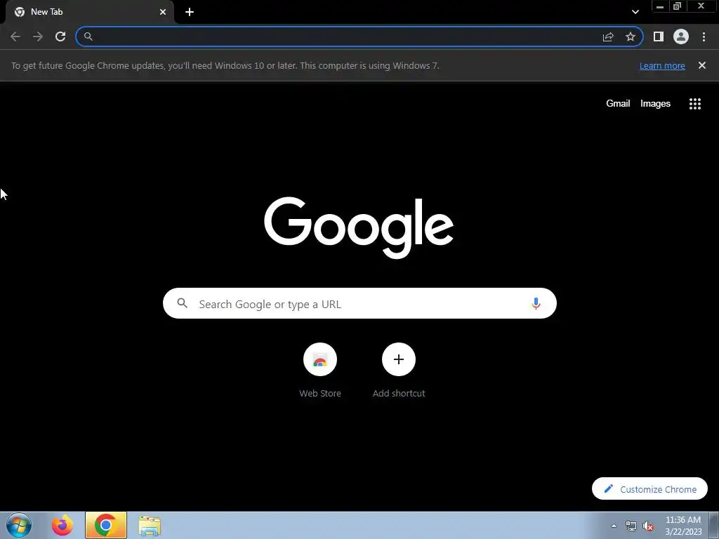
Task: Open the Chrome three-dot menu
Action: point(704,36)
